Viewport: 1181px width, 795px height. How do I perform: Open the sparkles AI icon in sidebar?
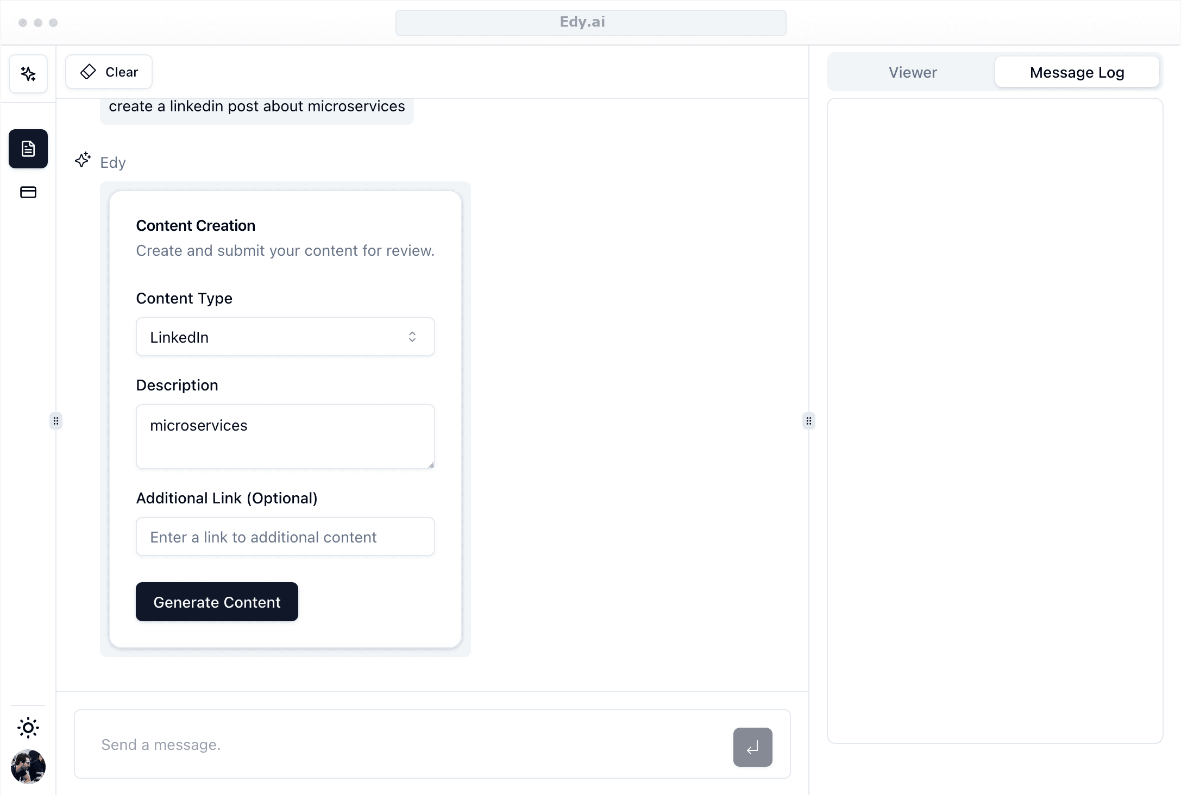(x=28, y=73)
